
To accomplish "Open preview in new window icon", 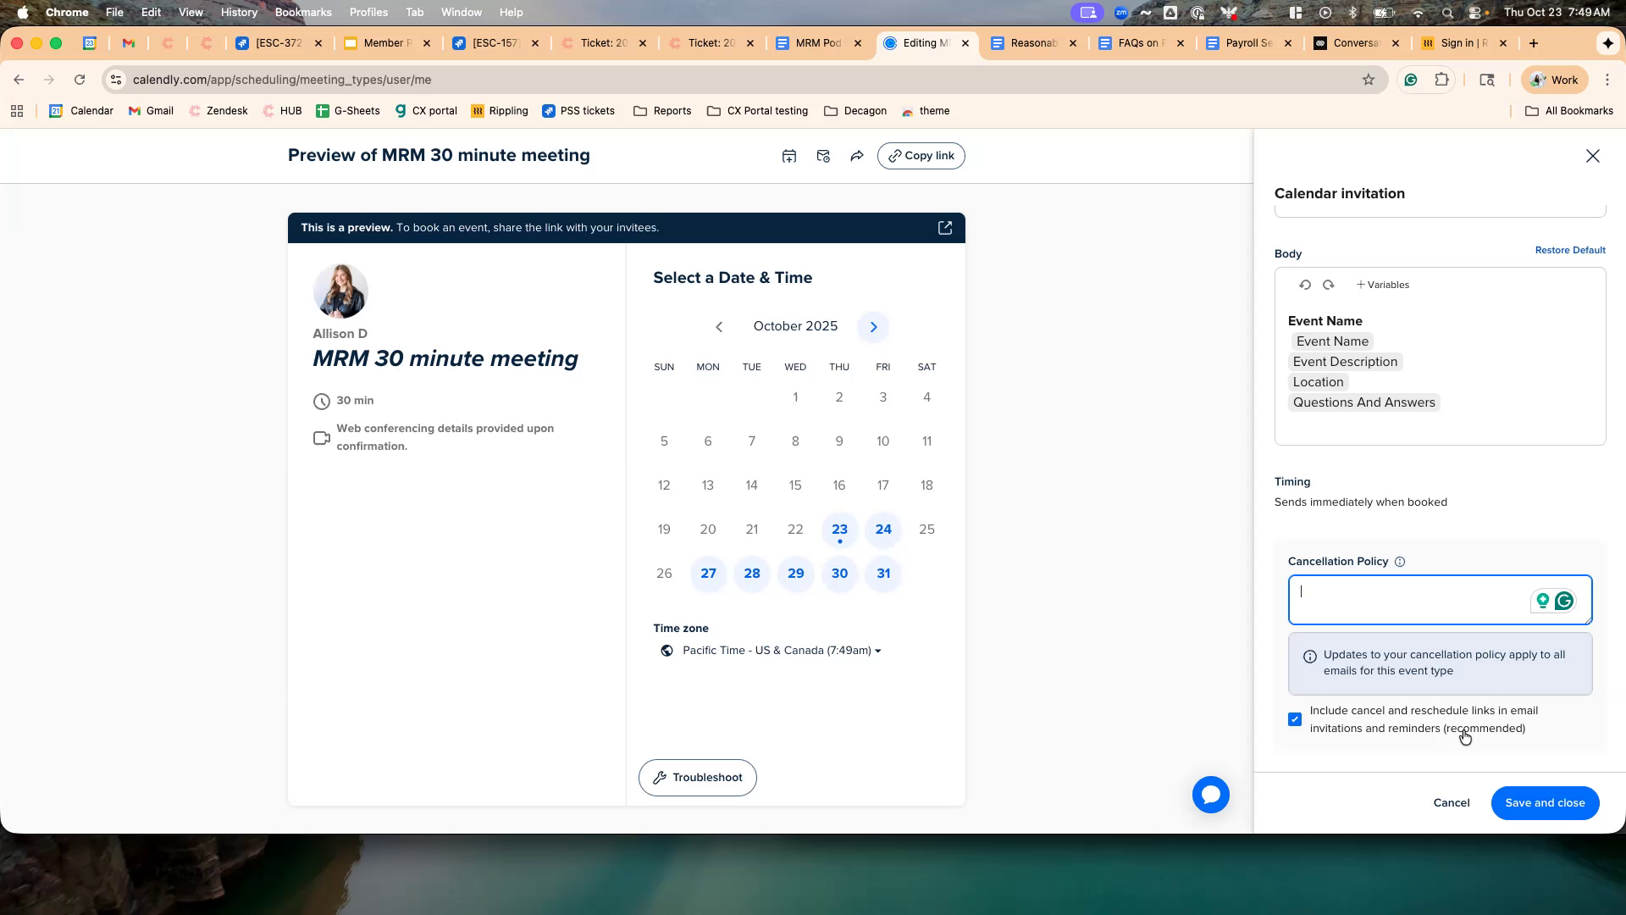I will tap(944, 228).
